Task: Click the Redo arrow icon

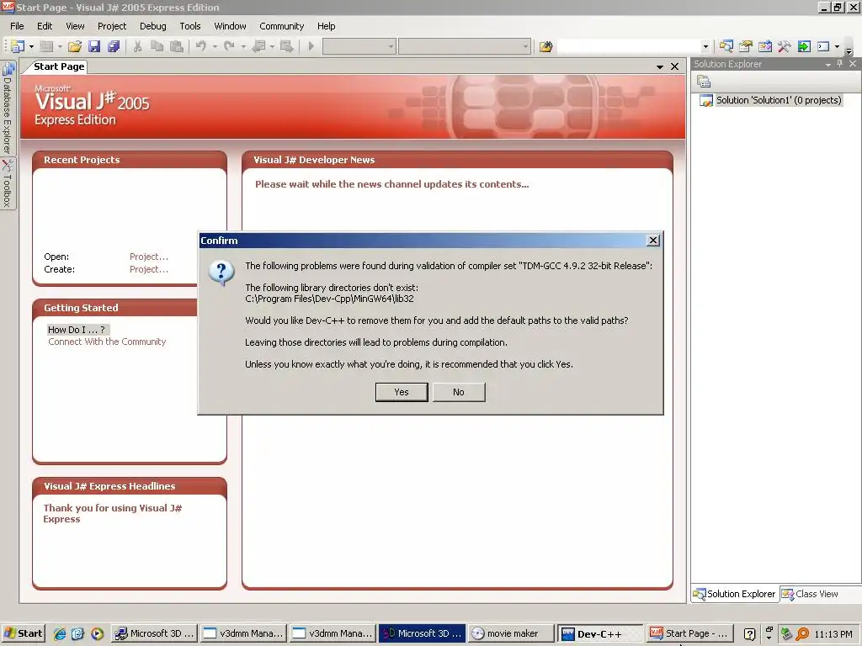Action: point(229,47)
